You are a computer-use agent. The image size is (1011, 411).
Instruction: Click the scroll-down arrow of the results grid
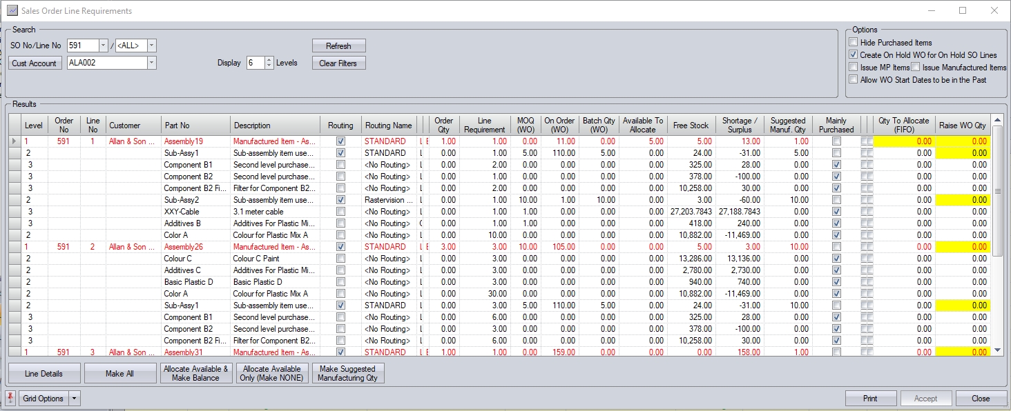point(996,351)
